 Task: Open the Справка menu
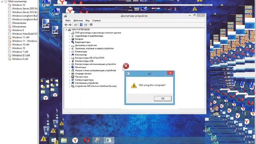[x=96, y=20]
